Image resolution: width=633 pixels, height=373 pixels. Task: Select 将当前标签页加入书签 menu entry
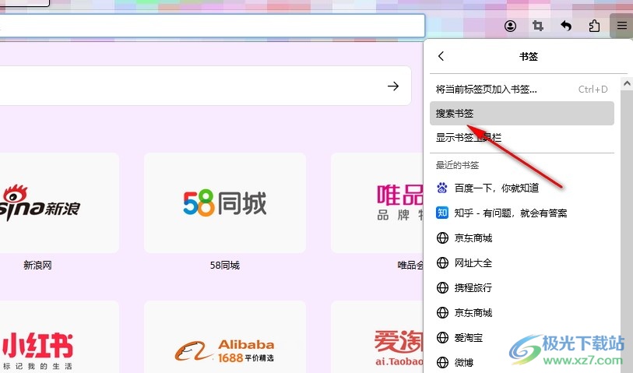coord(522,90)
